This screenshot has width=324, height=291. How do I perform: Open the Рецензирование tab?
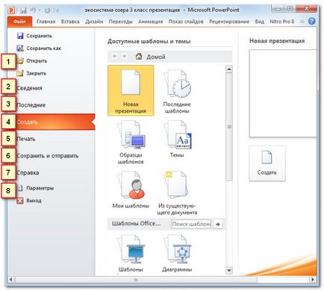229,22
